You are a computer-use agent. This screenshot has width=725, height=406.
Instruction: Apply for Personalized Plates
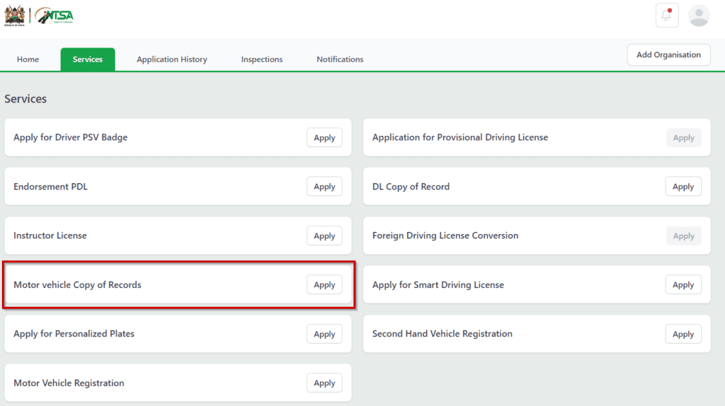(x=324, y=334)
